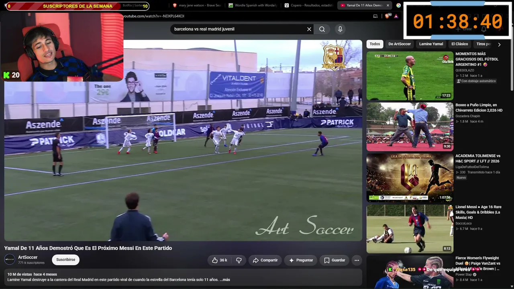514x289 pixels.
Task: Click the magnifier search button
Action: (x=322, y=29)
